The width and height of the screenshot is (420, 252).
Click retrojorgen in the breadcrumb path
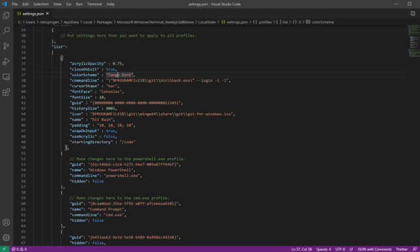click(x=49, y=22)
